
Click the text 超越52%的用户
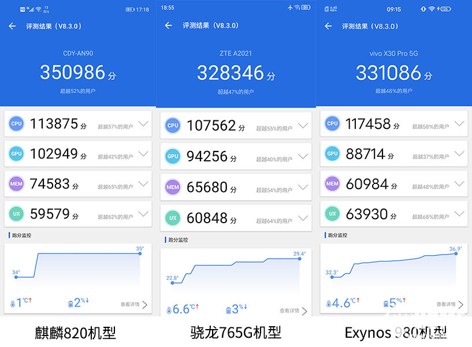tap(77, 91)
